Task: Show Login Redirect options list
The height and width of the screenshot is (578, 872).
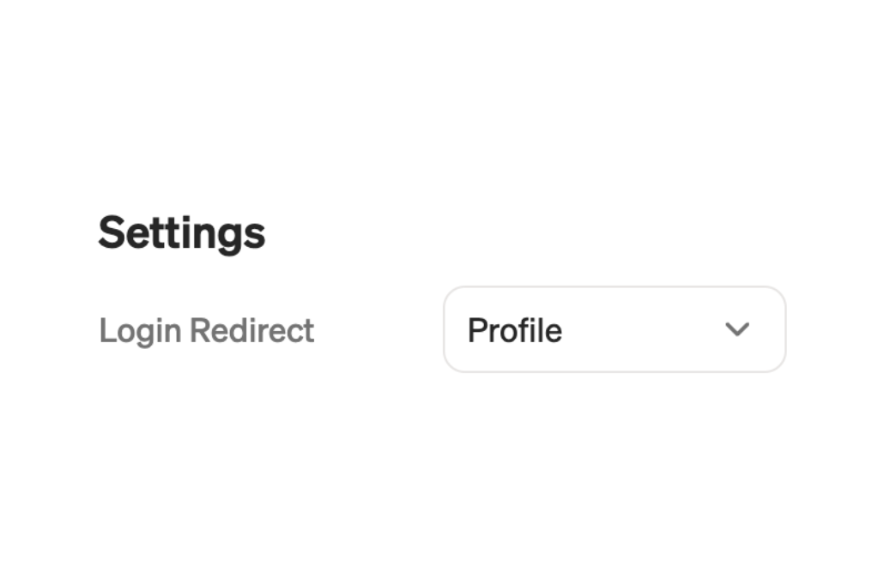Action: click(x=615, y=329)
